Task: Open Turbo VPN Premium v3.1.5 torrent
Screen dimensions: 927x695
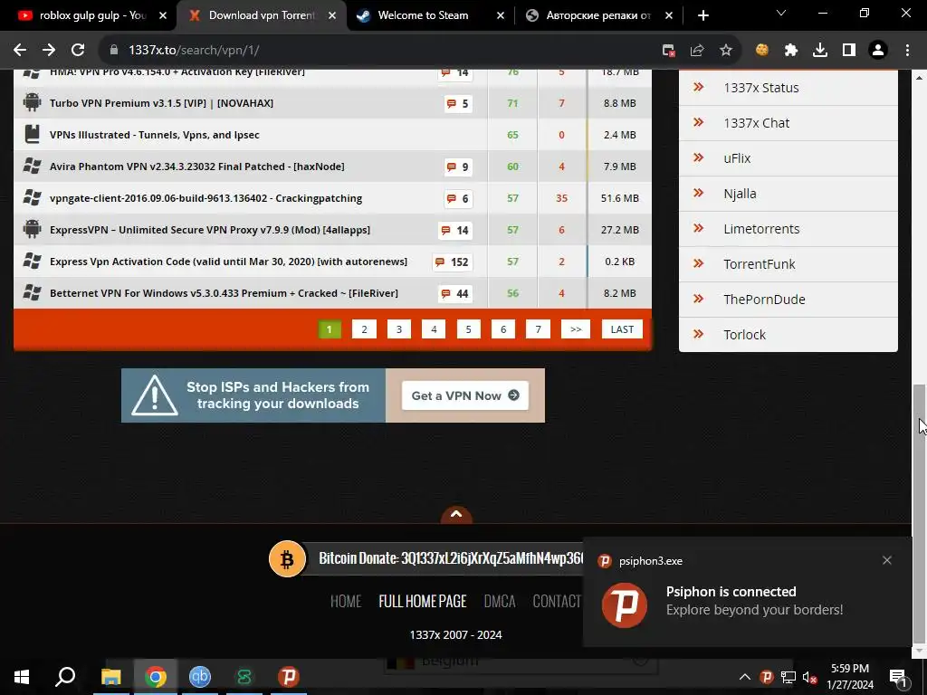Action: (161, 103)
